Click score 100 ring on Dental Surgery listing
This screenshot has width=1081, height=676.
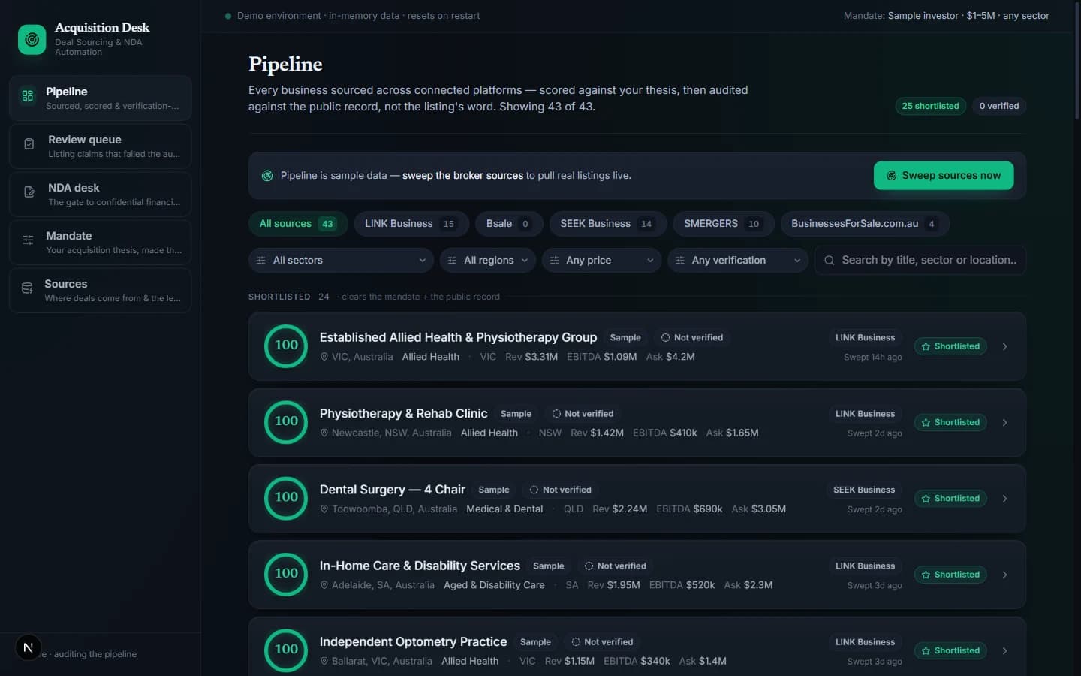(286, 497)
